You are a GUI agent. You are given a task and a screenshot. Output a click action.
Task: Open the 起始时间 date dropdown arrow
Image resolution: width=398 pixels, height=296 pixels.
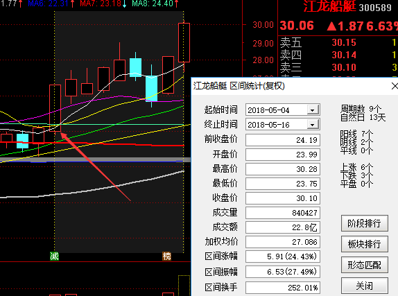[313, 110]
